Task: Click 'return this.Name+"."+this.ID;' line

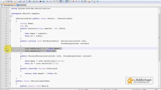Action: (41, 73)
